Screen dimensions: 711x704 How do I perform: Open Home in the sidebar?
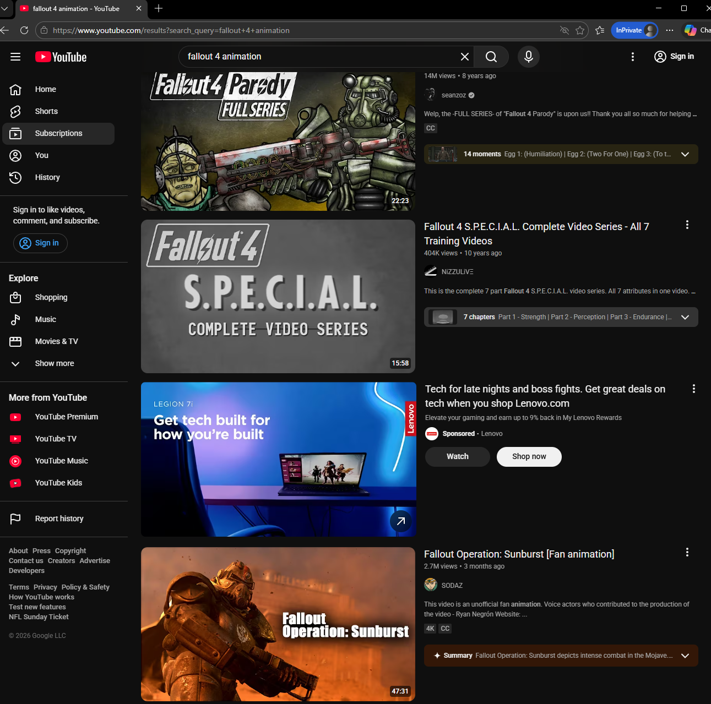coord(58,89)
